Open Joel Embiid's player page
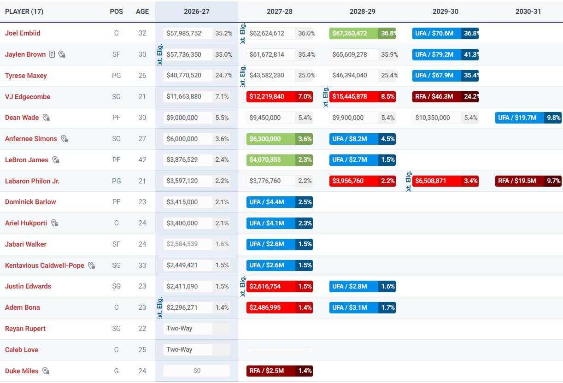563x383 pixels. [23, 33]
